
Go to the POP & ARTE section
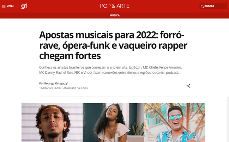click(x=115, y=6)
